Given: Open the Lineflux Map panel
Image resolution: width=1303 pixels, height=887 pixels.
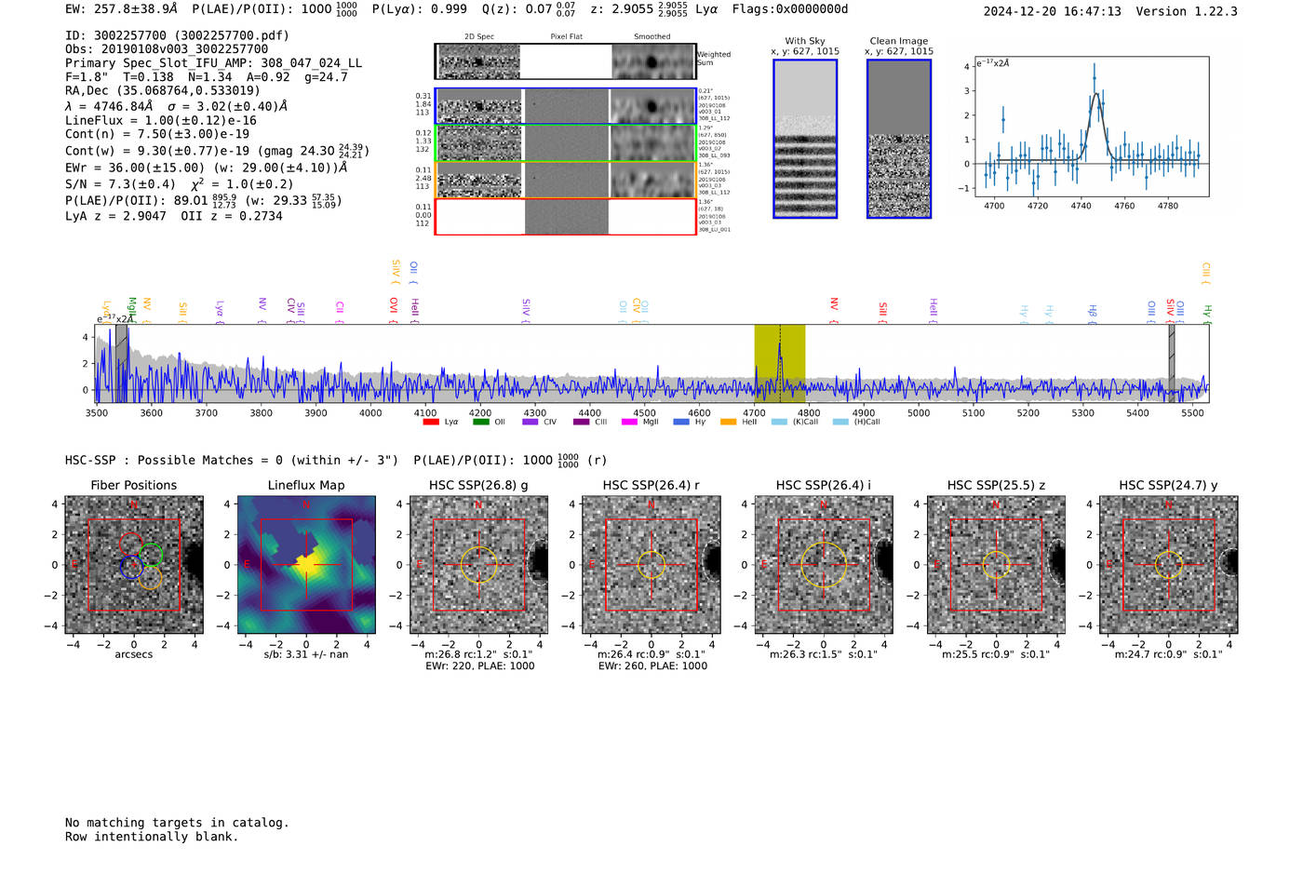Looking at the screenshot, I should pos(306,565).
